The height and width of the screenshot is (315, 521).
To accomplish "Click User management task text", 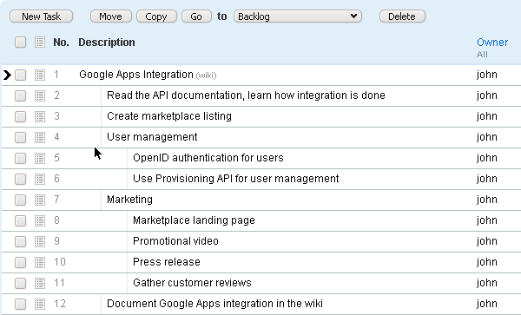I will point(152,137).
